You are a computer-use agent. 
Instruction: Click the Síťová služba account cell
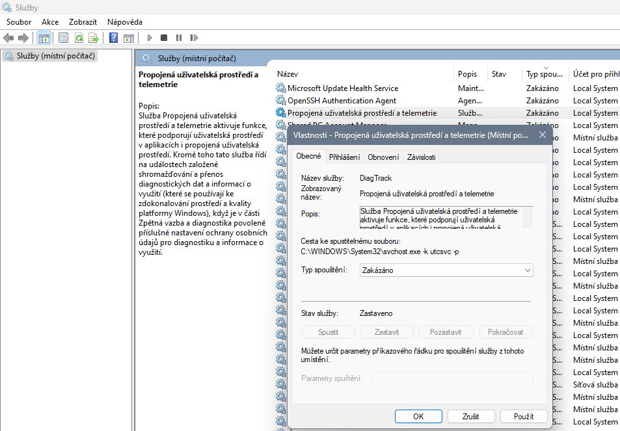(595, 384)
